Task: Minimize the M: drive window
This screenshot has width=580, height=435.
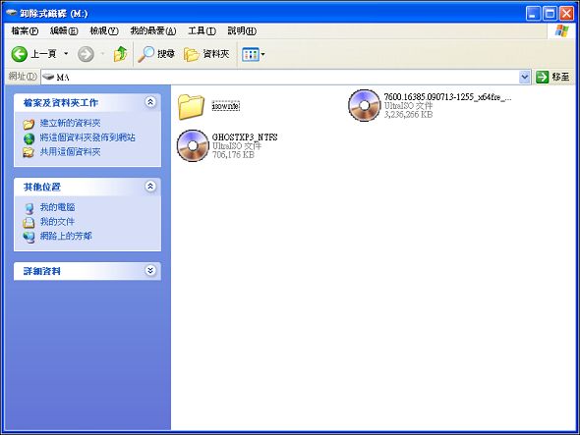Action: 533,14
